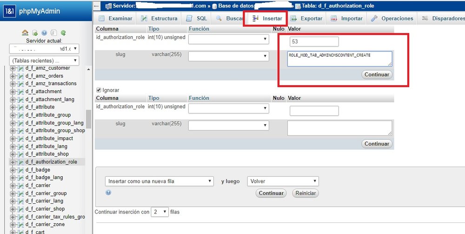Click the help icon below insert dropdown
Image resolution: width=465 pixels, height=234 pixels.
pos(108,193)
